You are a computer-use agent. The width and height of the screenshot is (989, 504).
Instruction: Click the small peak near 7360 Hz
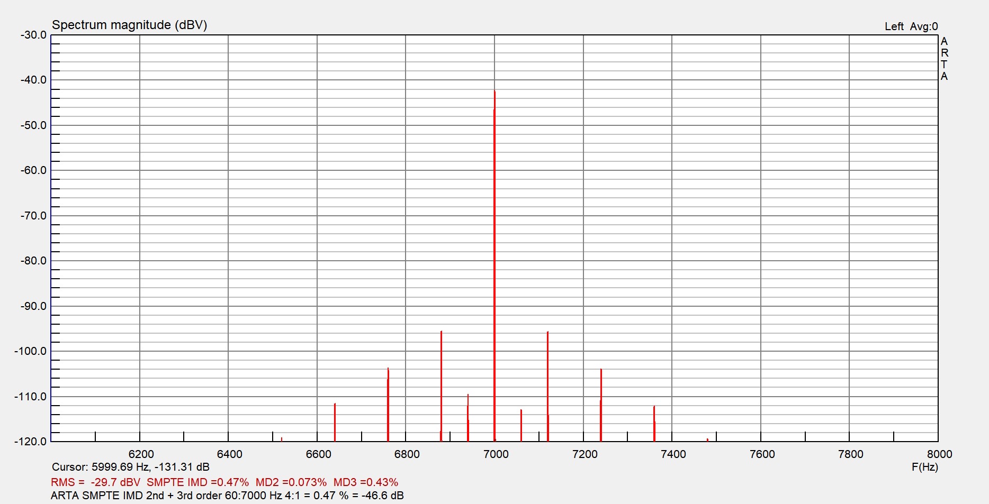(x=654, y=423)
